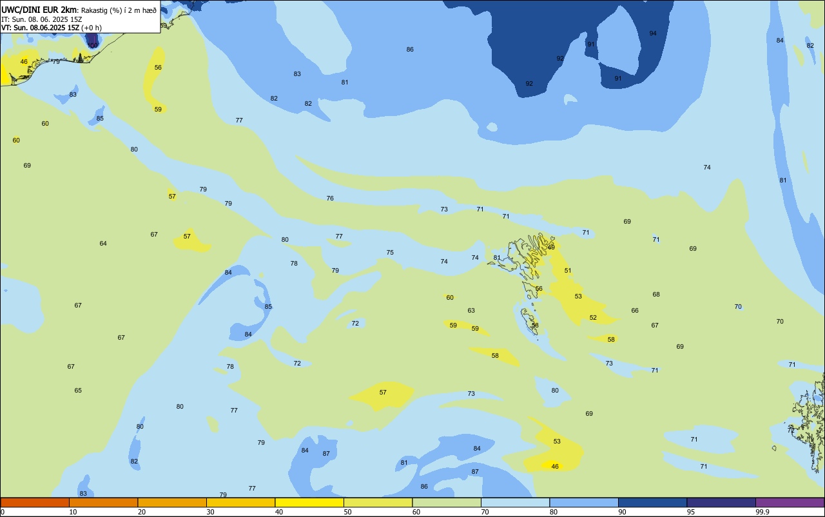The width and height of the screenshot is (825, 517).
Task: Click the medium blue 80–90 legend segment
Action: (584, 502)
